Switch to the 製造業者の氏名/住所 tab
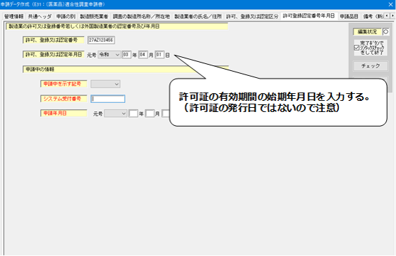The image size is (396, 256). (198, 17)
